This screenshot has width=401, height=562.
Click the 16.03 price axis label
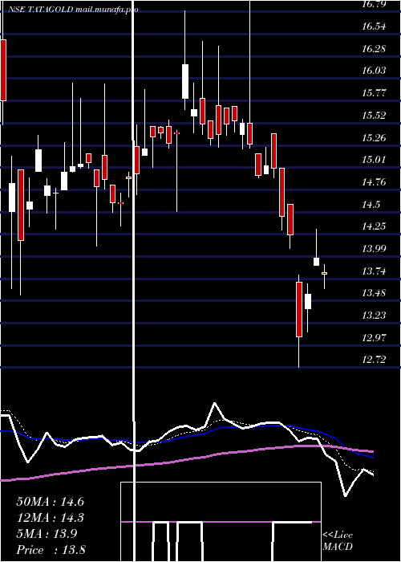pos(374,71)
